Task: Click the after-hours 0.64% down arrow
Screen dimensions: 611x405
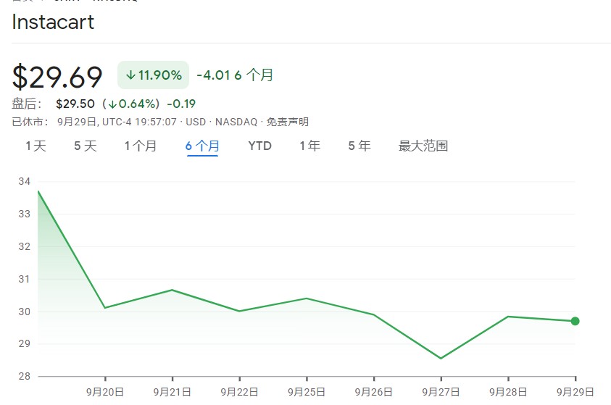Action: (113, 104)
